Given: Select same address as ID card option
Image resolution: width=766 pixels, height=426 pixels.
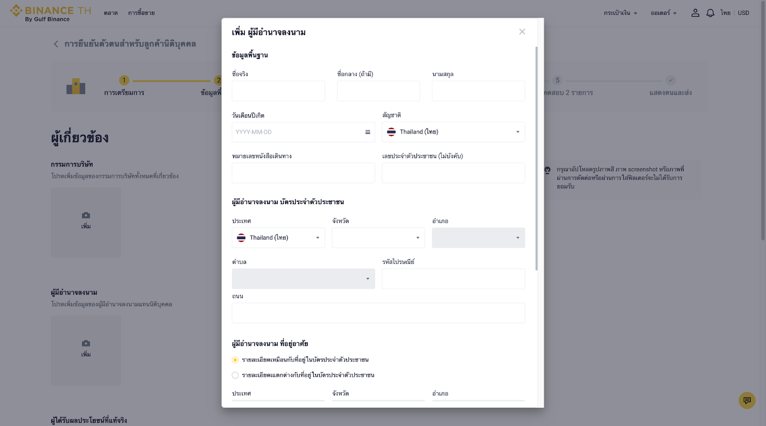Looking at the screenshot, I should 235,360.
